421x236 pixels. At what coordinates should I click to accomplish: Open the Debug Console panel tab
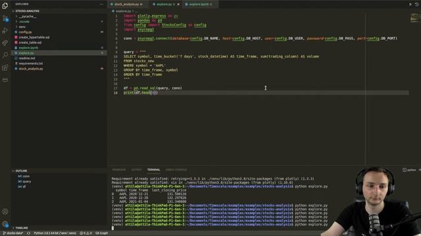pos(176,170)
